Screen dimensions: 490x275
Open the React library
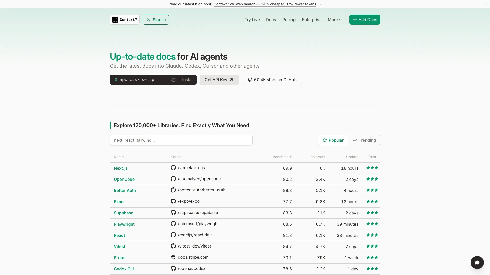tap(119, 235)
